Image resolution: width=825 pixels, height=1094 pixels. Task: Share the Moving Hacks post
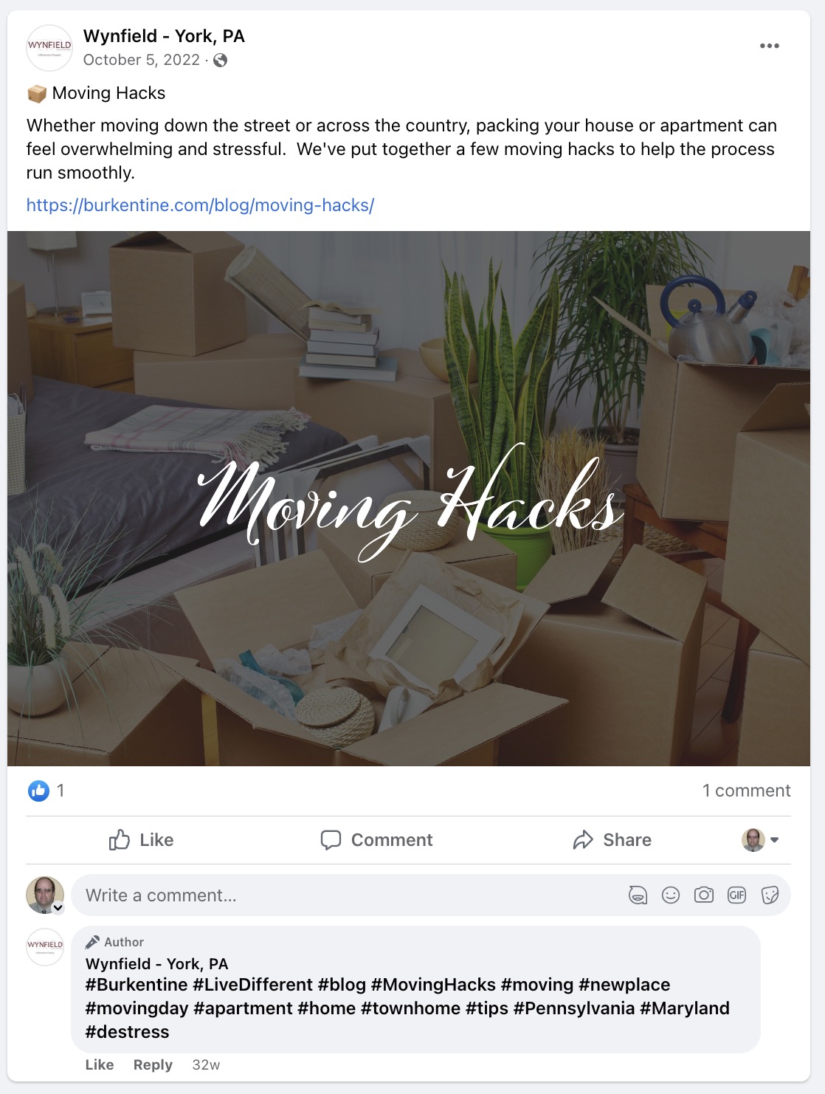[x=612, y=840]
